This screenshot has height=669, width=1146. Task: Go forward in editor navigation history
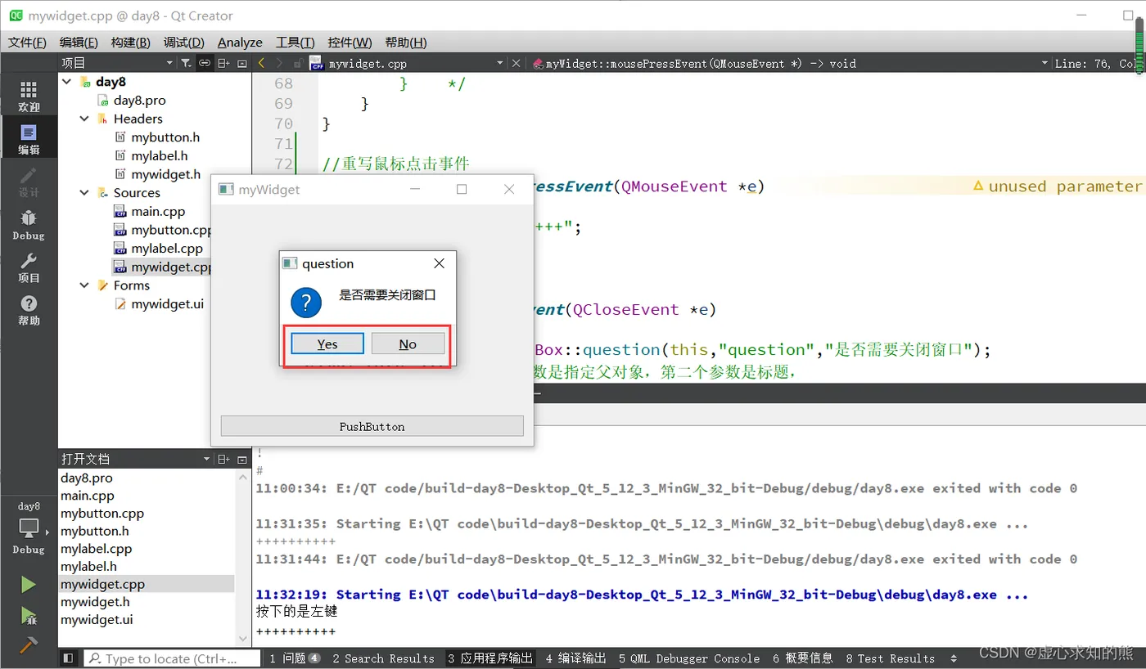pyautogui.click(x=280, y=63)
